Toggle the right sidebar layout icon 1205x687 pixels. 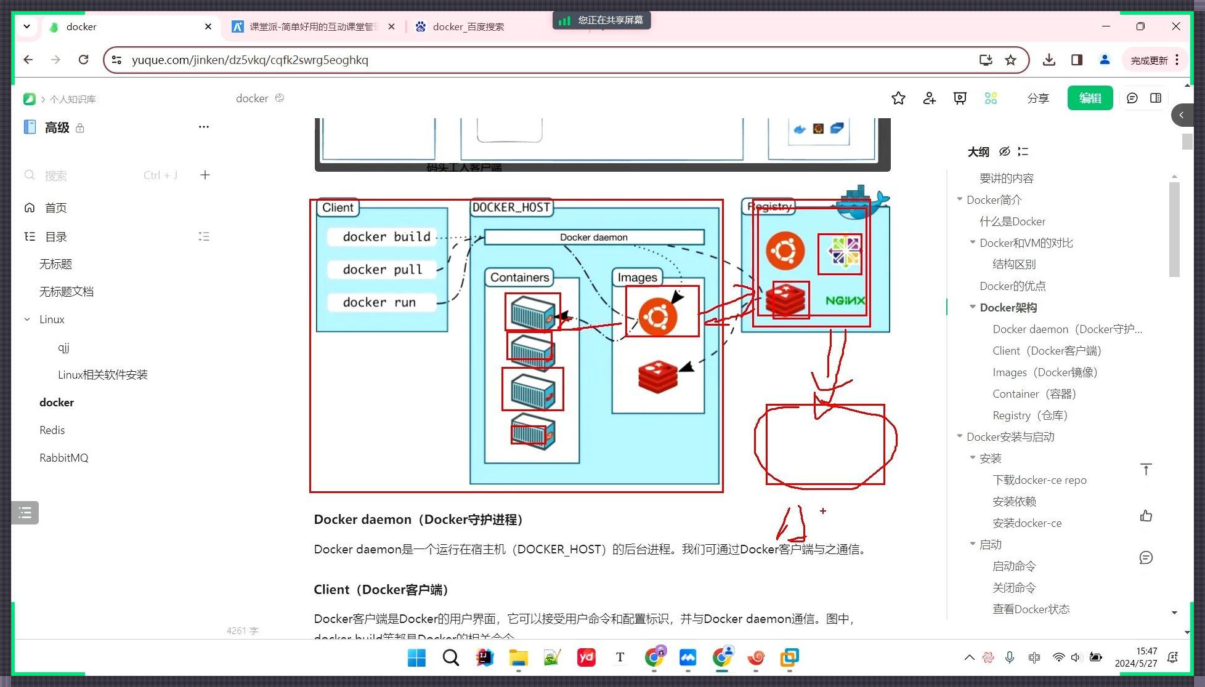[1156, 98]
